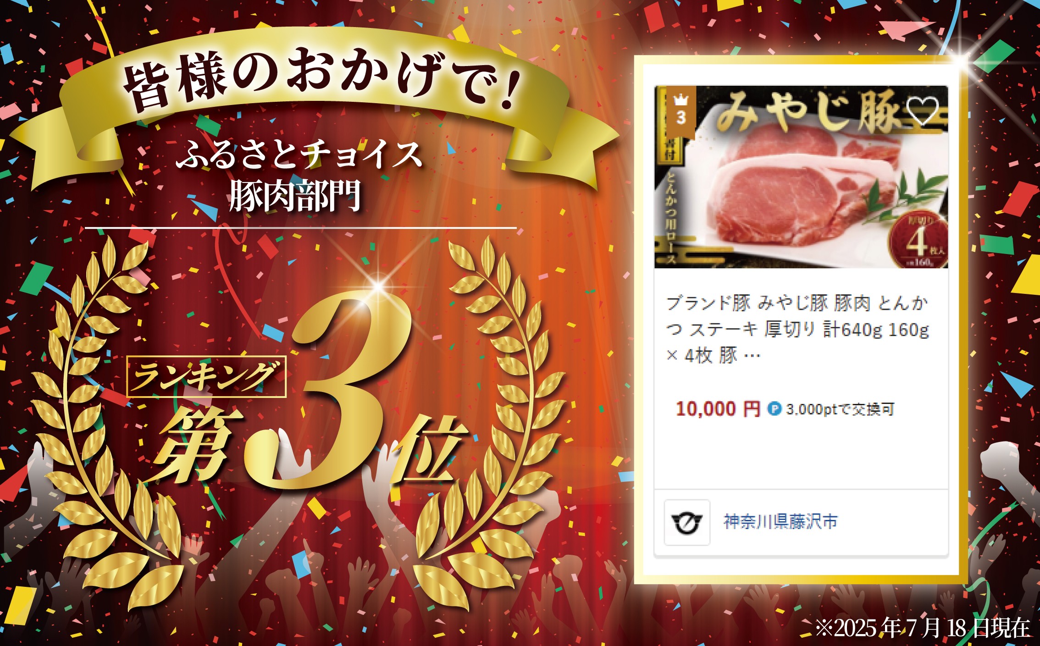The height and width of the screenshot is (646, 1040).
Task: Click the みやじ豚 pork product thumbnail
Action: pyautogui.click(x=801, y=177)
